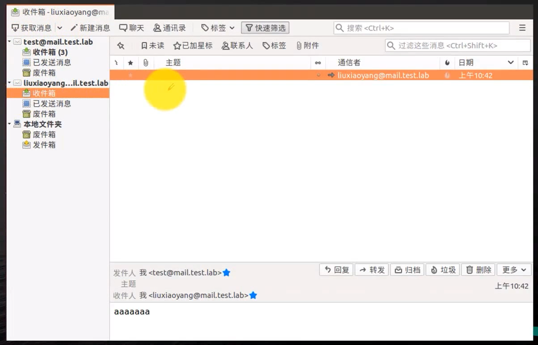Toggle the star on the selected message row

130,75
